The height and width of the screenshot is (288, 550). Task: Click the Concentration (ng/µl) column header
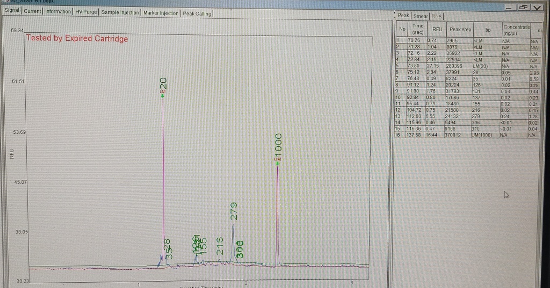click(x=516, y=29)
